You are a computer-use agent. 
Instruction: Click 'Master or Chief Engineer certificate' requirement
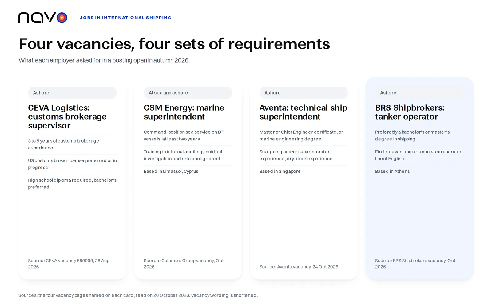point(301,136)
